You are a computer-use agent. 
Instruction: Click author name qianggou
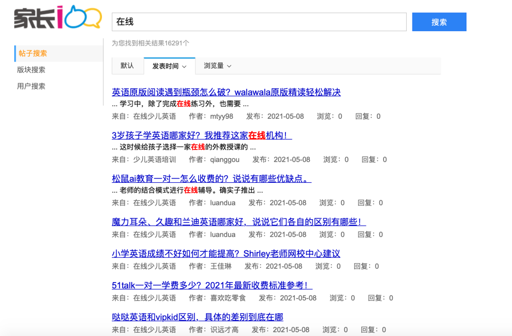pyautogui.click(x=225, y=159)
